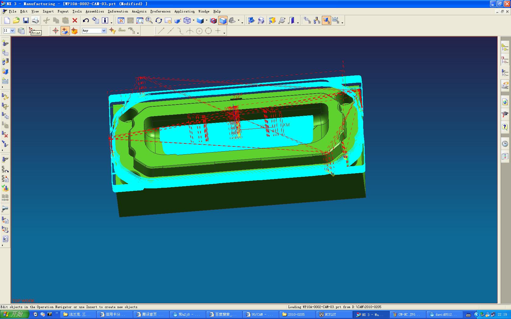The image size is (511, 319).
Task: Toggle the highlighted select-features block icon
Action: 65,31
